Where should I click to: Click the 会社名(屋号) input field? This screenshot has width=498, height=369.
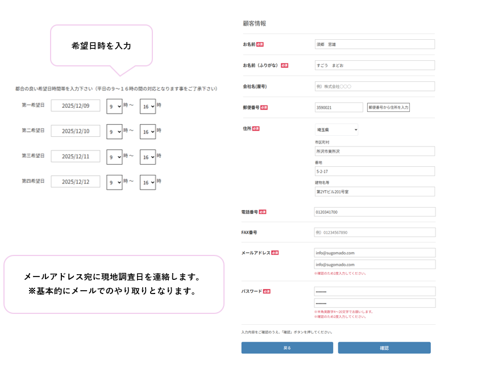pos(375,86)
